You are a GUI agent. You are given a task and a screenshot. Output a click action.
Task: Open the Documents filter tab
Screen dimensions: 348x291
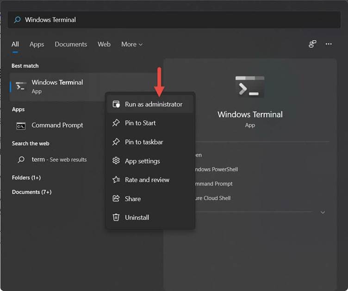71,44
